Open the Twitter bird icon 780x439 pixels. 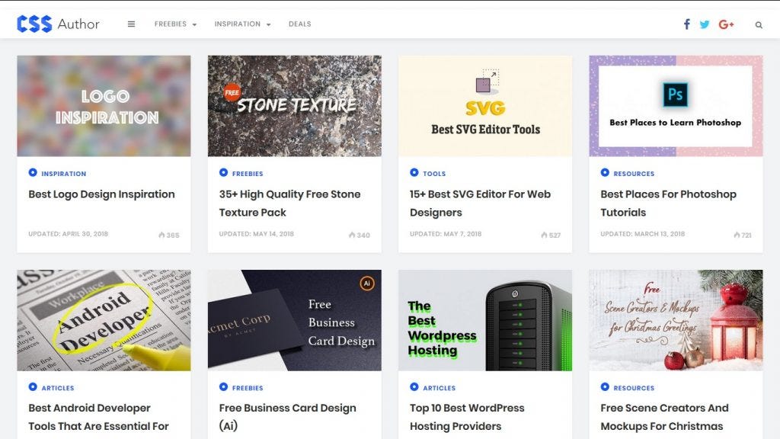tap(705, 24)
